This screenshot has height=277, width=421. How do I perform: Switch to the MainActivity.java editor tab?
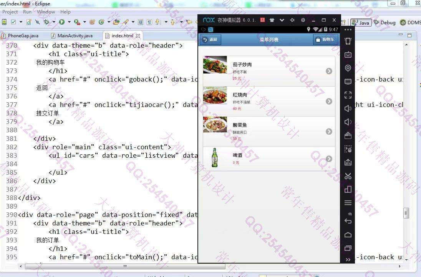(x=72, y=35)
